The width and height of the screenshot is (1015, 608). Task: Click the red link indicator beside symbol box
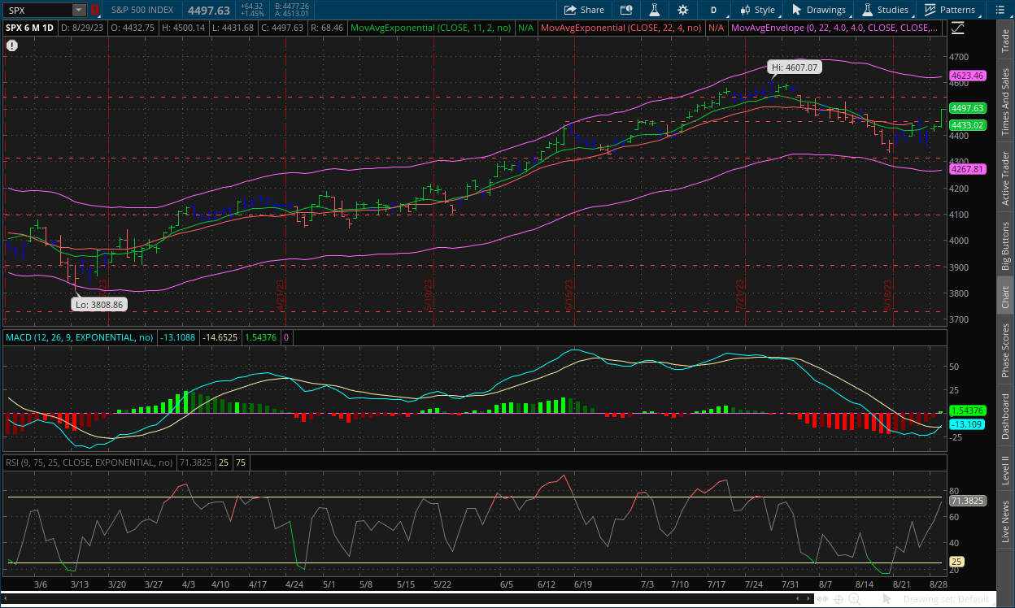(95, 10)
